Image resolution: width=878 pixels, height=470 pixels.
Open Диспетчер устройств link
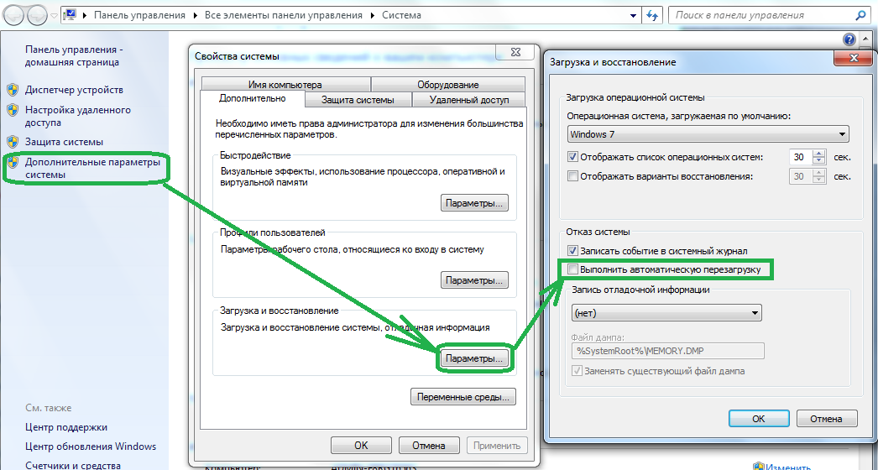[x=74, y=90]
